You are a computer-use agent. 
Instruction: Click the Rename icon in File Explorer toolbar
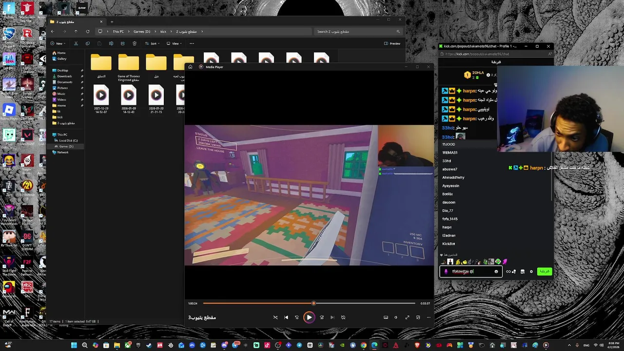click(x=111, y=43)
